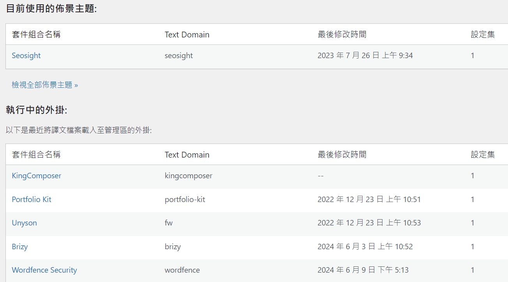Click Text Domain header in plugins table

click(x=187, y=154)
